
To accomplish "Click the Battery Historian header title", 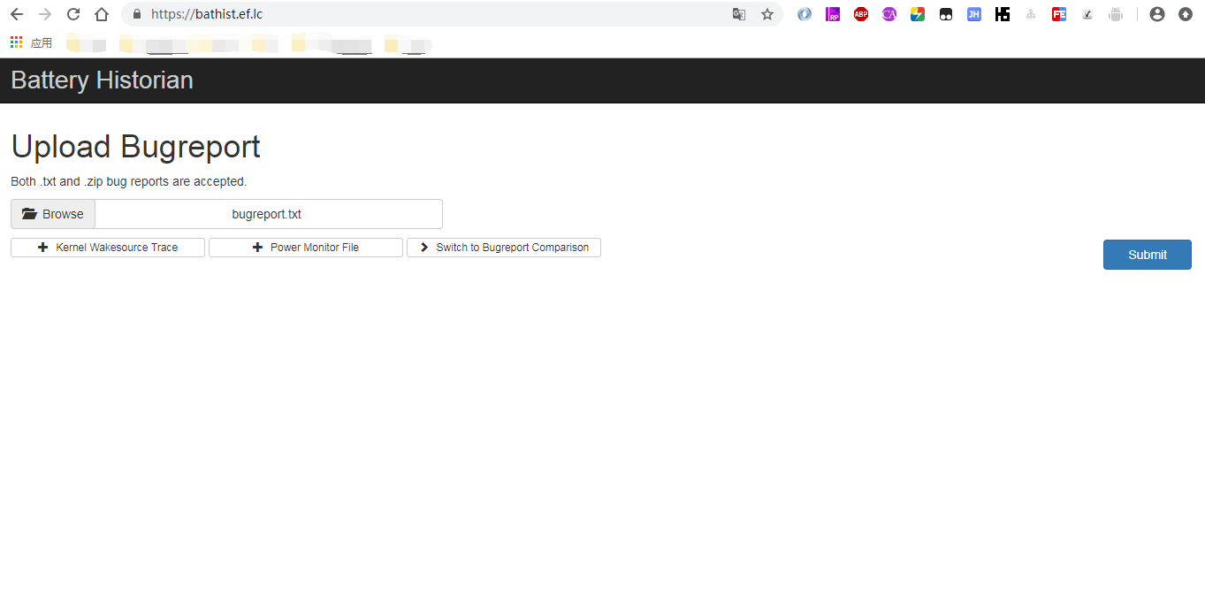I will [102, 80].
